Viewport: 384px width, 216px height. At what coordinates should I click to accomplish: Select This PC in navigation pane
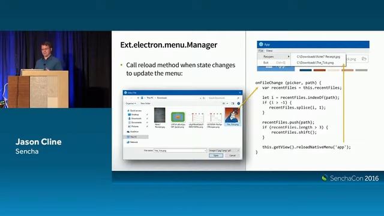point(136,137)
